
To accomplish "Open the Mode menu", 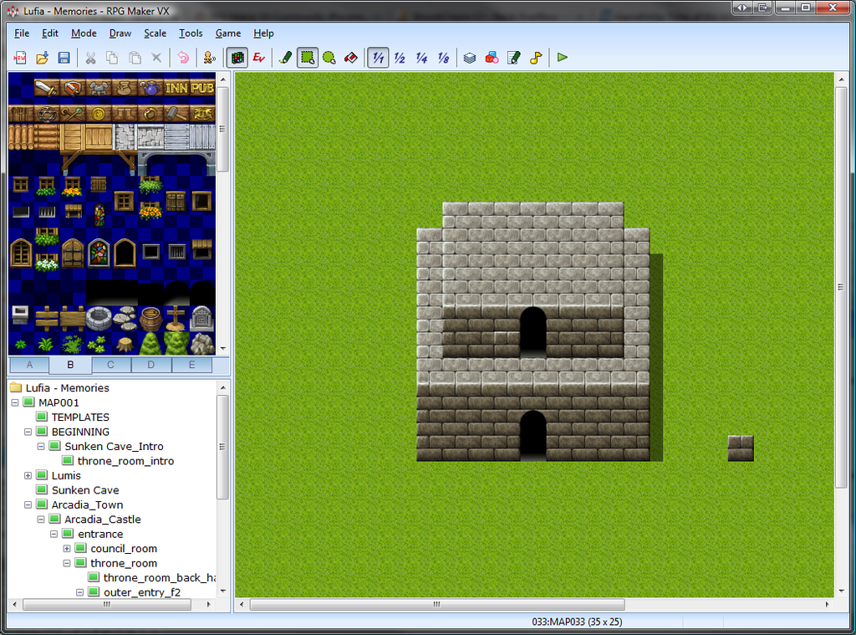I will click(x=84, y=33).
